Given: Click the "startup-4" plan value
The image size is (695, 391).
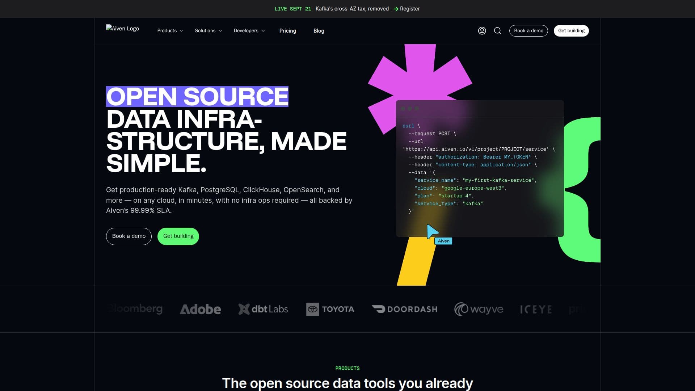Looking at the screenshot, I should [x=455, y=196].
